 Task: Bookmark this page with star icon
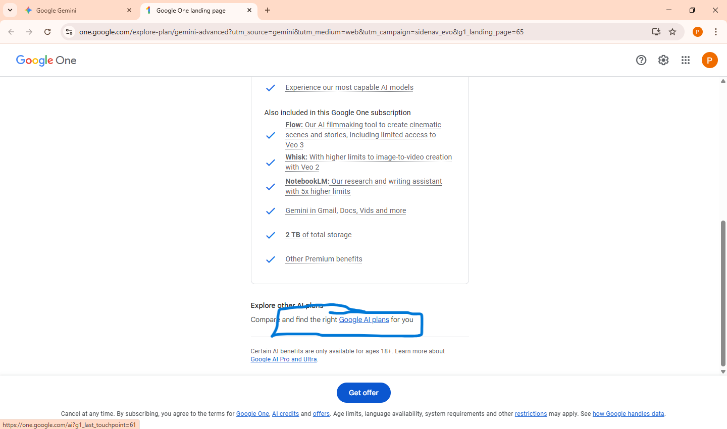tap(672, 32)
